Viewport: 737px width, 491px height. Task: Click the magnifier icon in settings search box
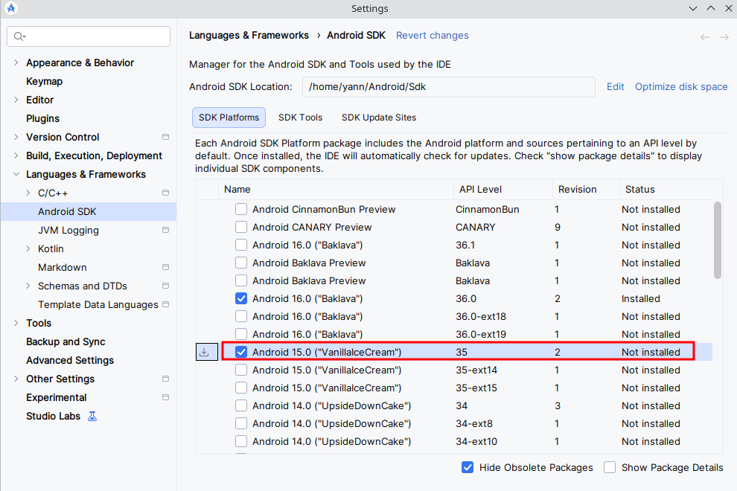19,36
